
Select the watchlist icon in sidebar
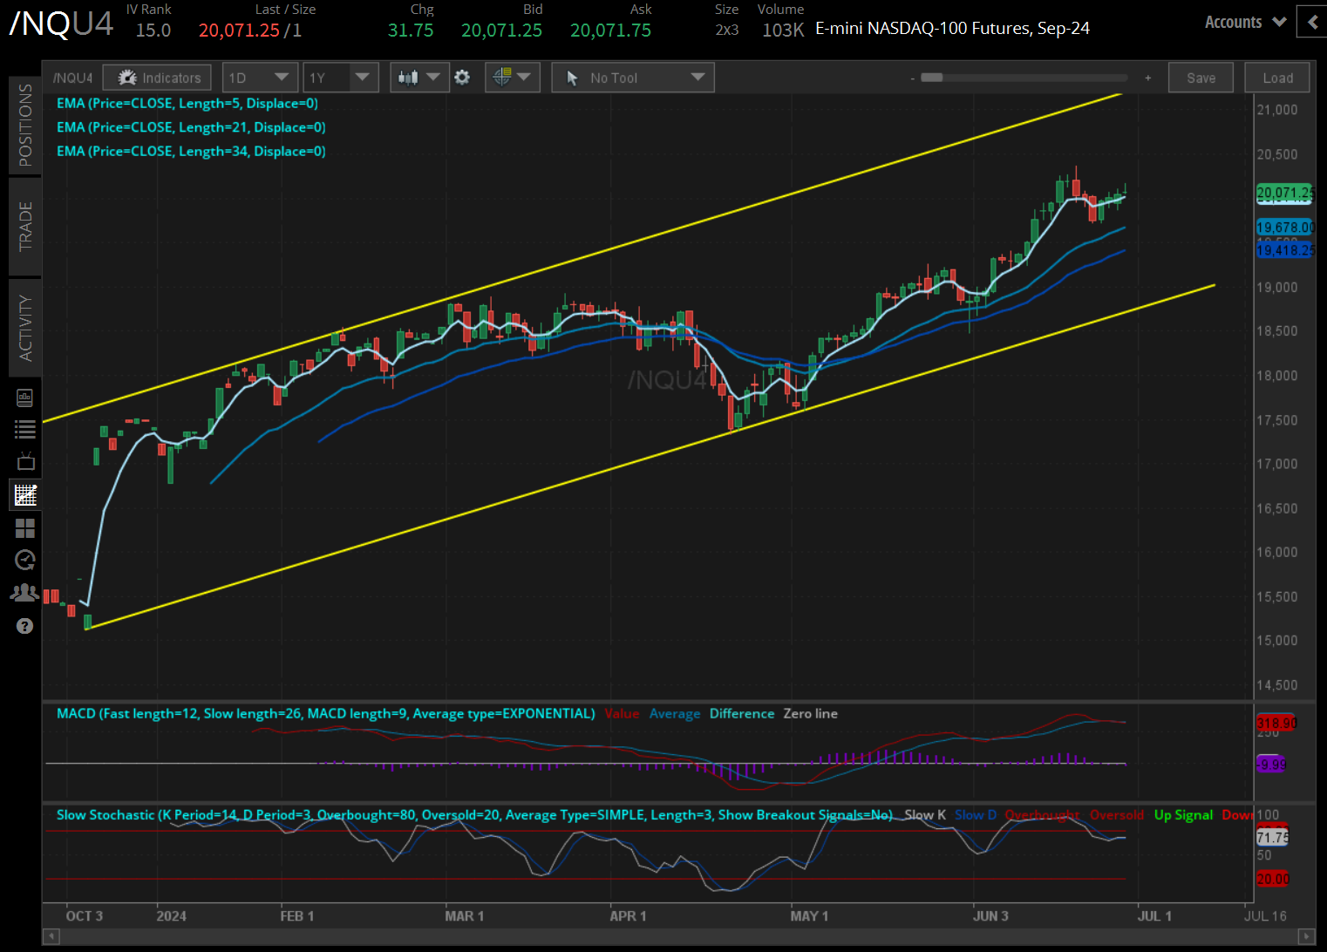[x=24, y=429]
